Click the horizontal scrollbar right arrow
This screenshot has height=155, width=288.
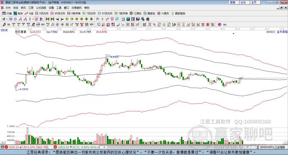(247, 147)
